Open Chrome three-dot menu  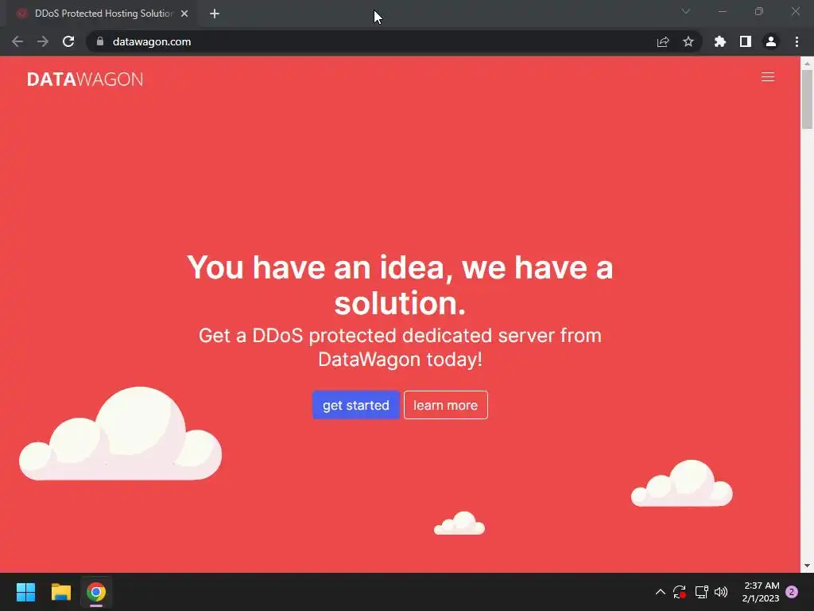(x=797, y=41)
